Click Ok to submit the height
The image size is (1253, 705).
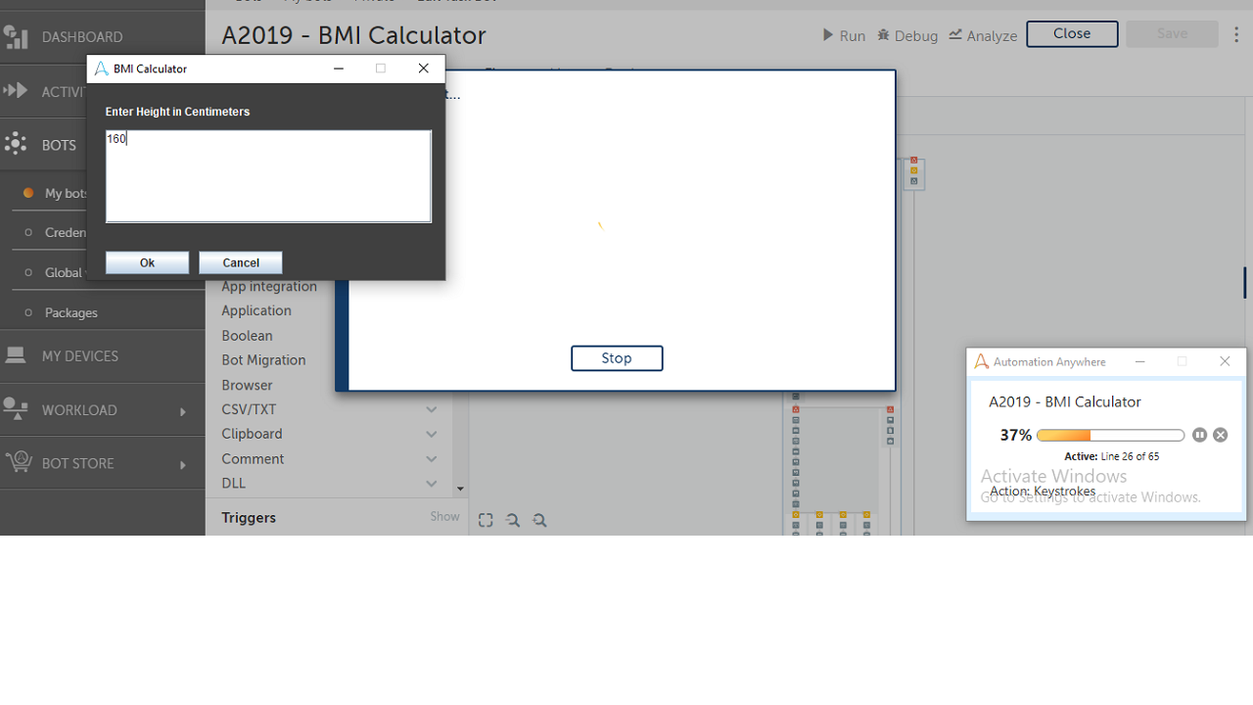(147, 262)
